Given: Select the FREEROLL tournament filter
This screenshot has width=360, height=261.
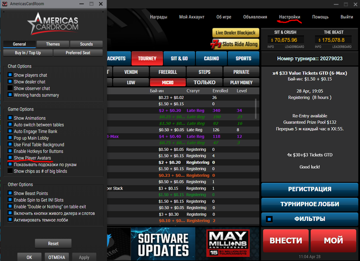Looking at the screenshot, I should [168, 72].
